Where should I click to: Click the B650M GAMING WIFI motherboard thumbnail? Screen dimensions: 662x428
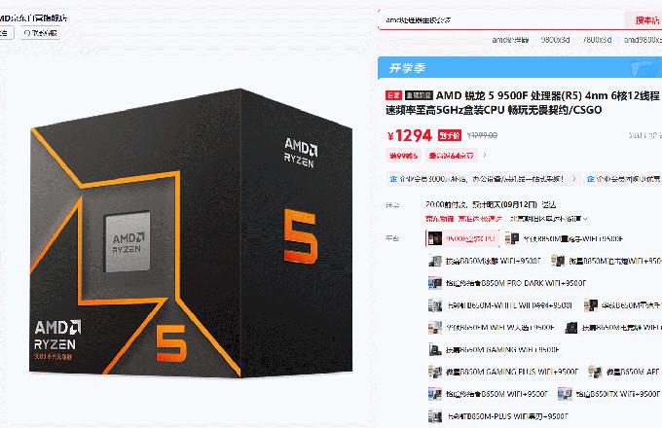coord(435,349)
